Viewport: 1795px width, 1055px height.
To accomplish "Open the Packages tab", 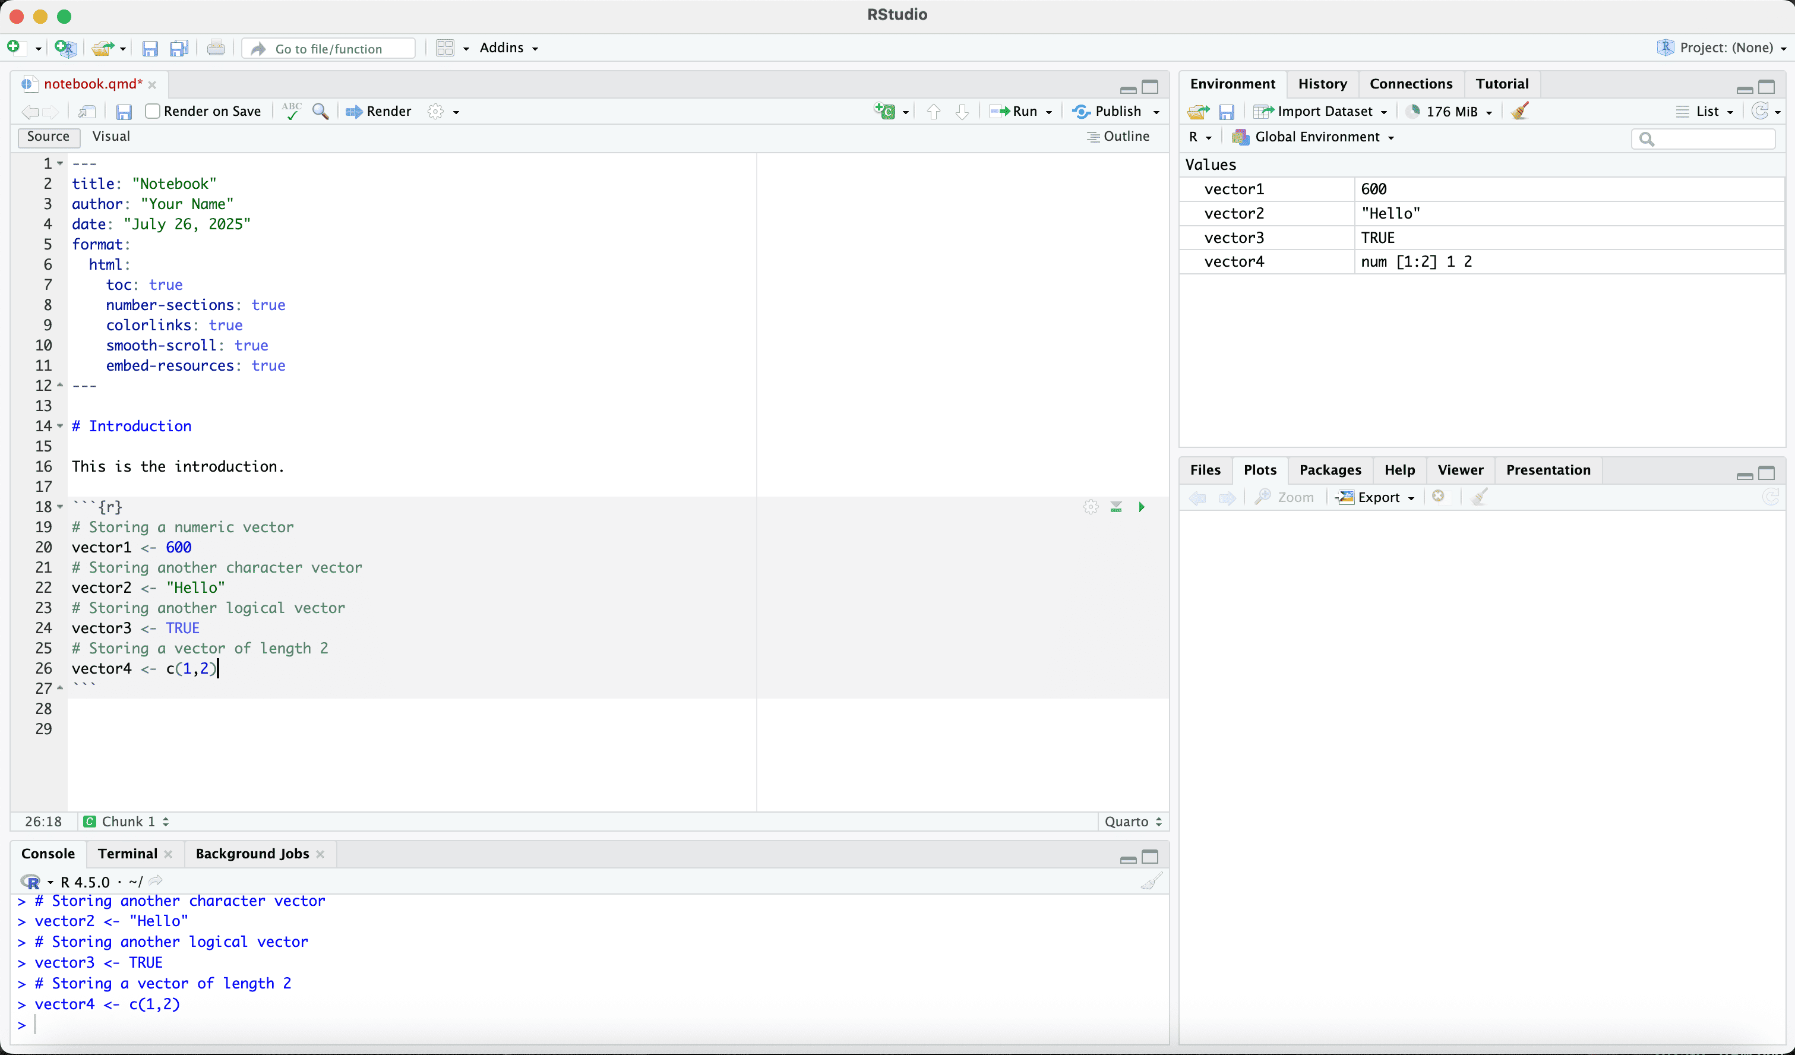I will click(x=1330, y=470).
